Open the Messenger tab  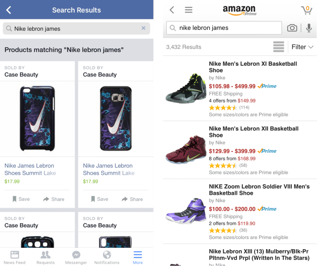pos(76,257)
